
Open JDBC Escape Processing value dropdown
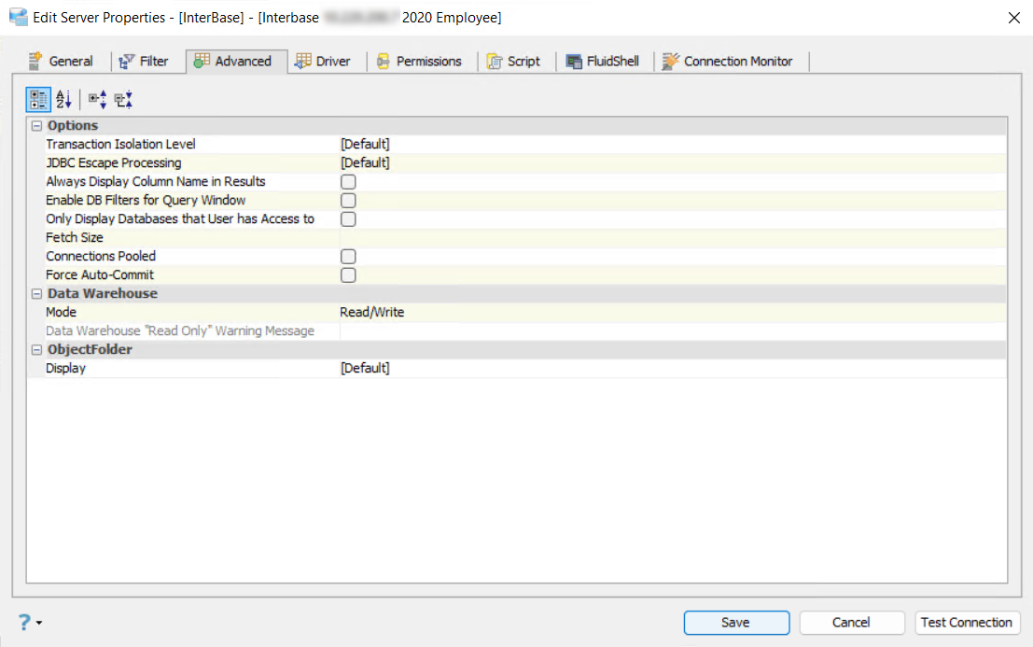673,162
